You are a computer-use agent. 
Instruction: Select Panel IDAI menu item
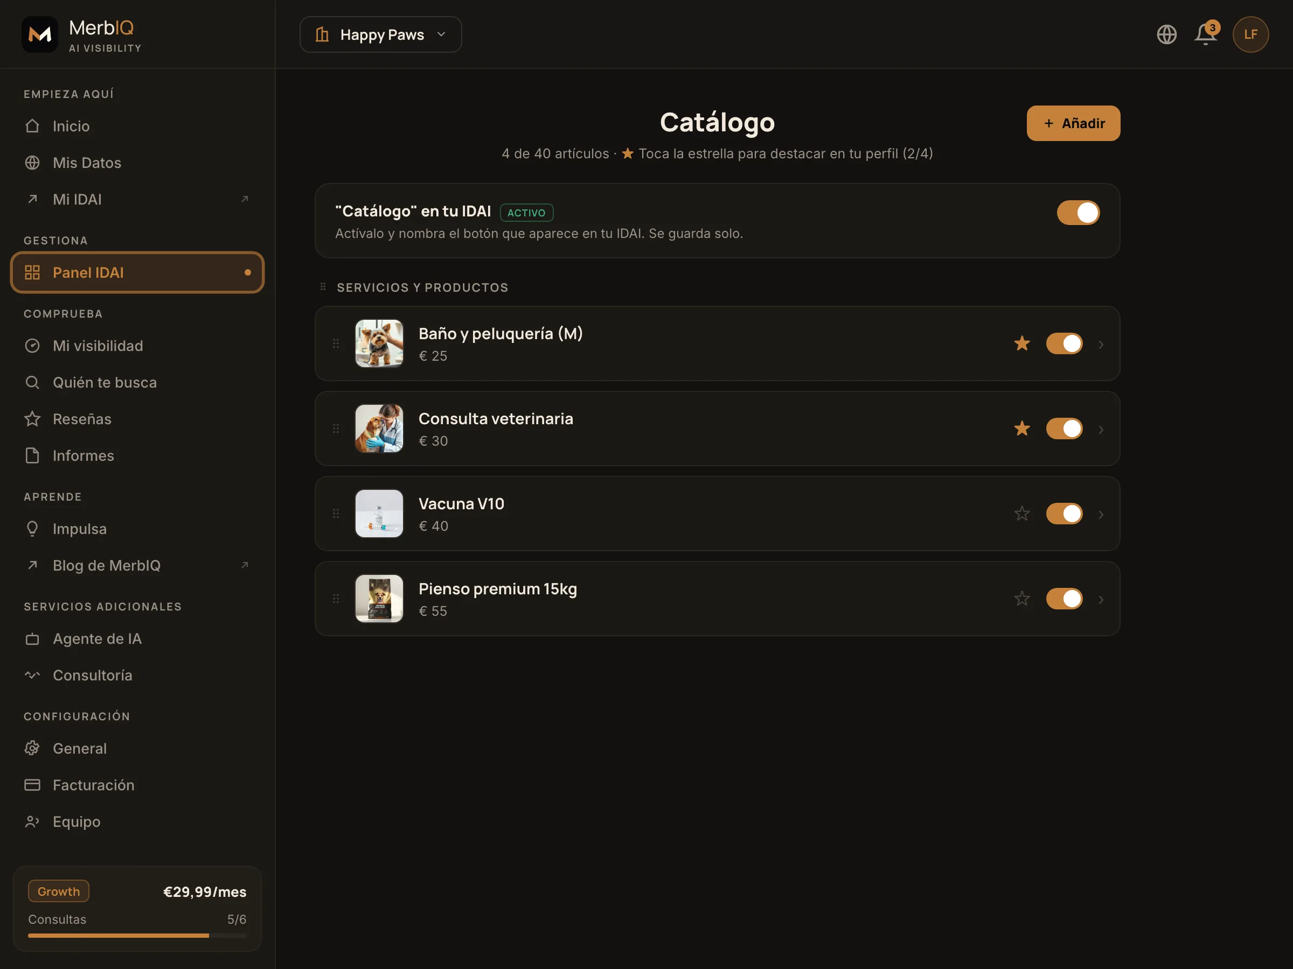[137, 272]
